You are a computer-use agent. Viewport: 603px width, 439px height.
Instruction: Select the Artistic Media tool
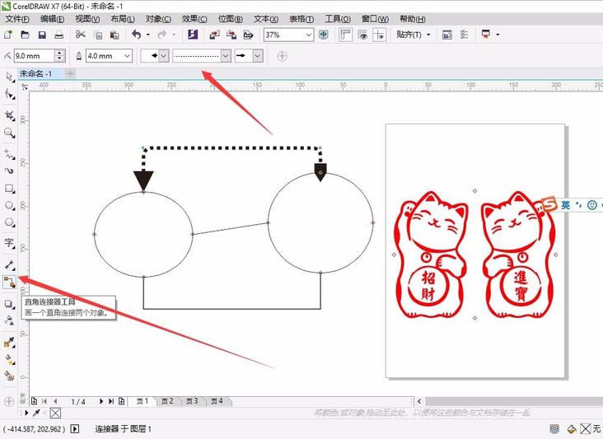point(10,170)
